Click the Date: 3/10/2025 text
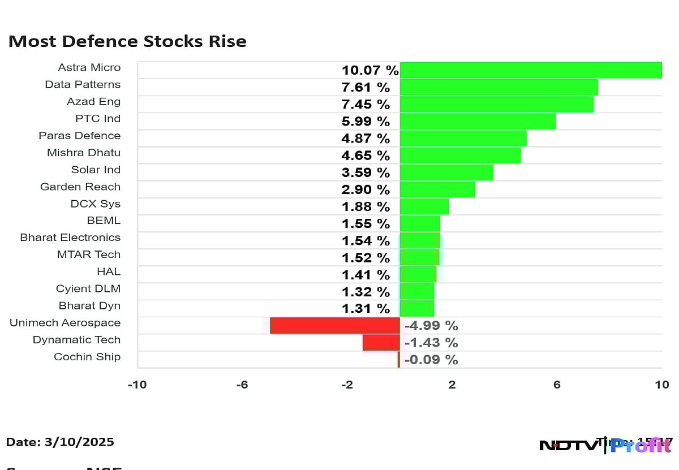 tap(60, 442)
